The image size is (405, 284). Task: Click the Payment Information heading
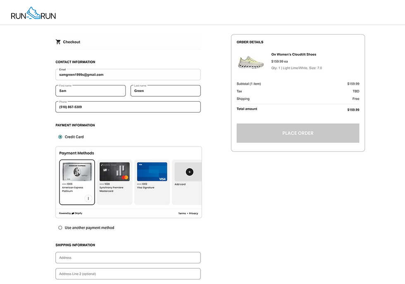point(75,125)
